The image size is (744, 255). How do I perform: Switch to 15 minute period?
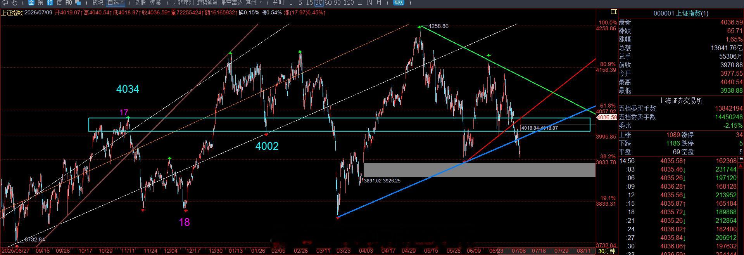click(309, 2)
